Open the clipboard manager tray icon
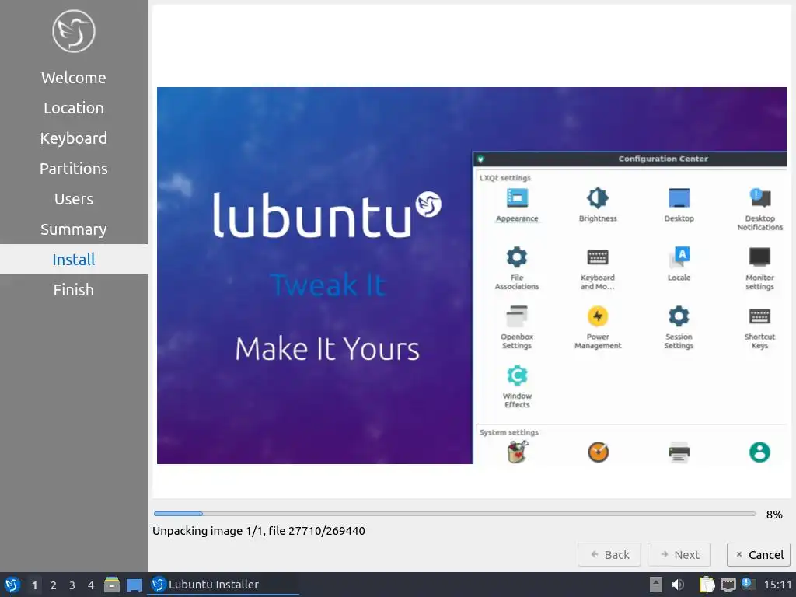Viewport: 796px width, 597px height. (x=707, y=585)
